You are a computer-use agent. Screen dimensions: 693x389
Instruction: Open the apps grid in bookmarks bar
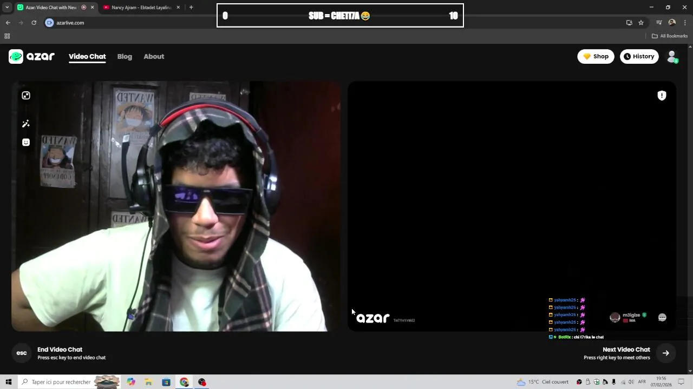click(7, 36)
